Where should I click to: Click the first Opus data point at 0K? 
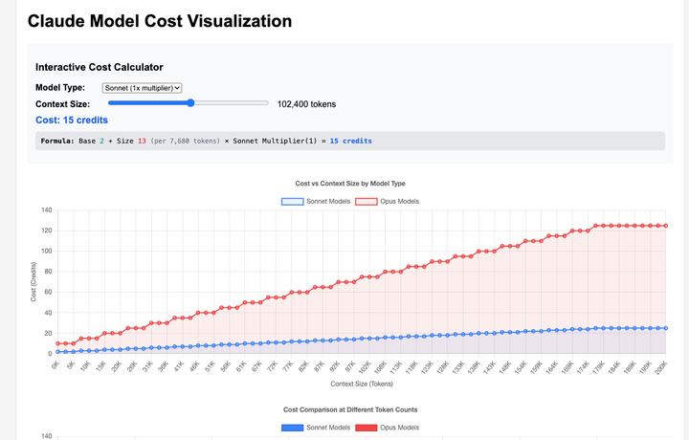pyautogui.click(x=57, y=343)
